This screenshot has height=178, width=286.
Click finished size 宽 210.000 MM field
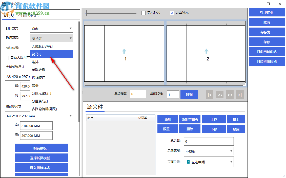(36, 126)
